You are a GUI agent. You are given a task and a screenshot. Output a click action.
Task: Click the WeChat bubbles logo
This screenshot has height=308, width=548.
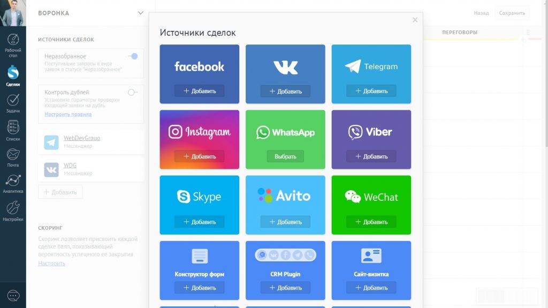click(353, 197)
